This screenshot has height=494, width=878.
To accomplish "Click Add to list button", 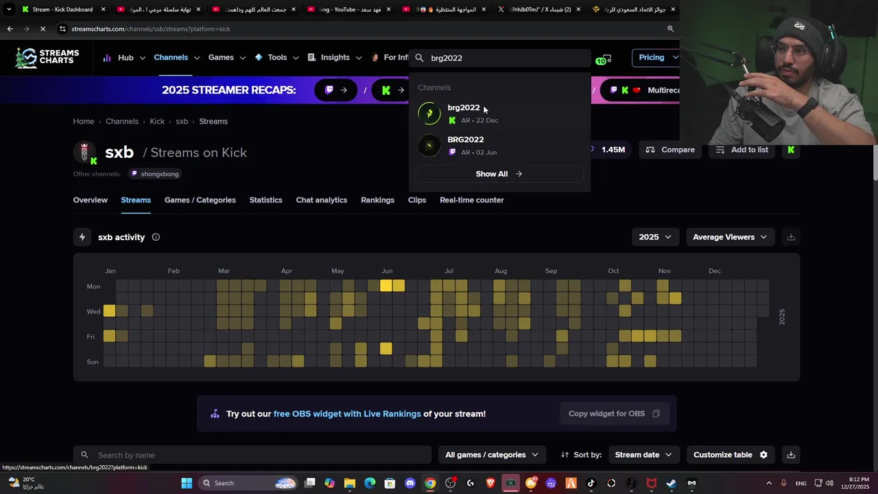I will (x=741, y=150).
